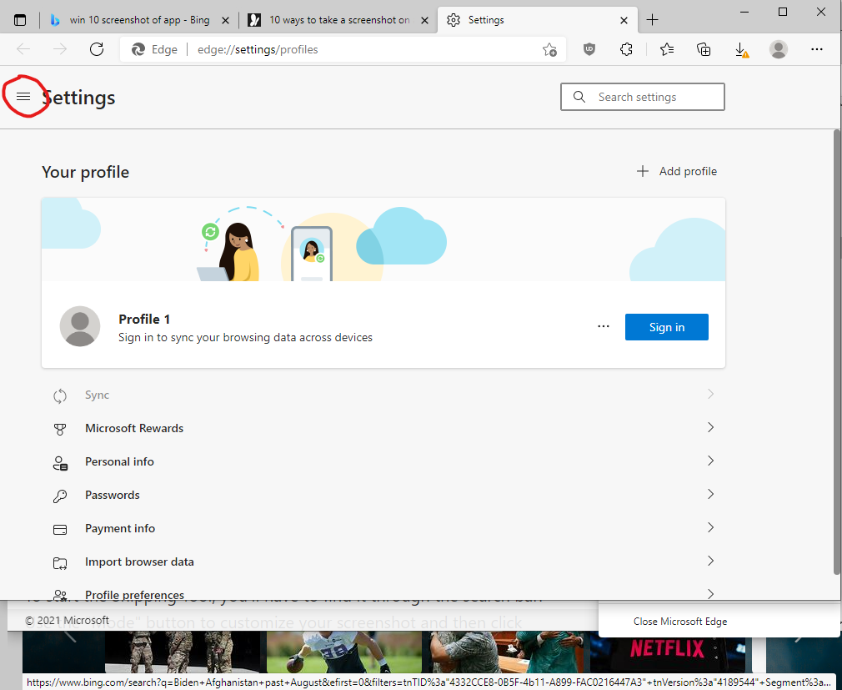Click the profile avatar in toolbar
The image size is (842, 690).
click(x=778, y=49)
